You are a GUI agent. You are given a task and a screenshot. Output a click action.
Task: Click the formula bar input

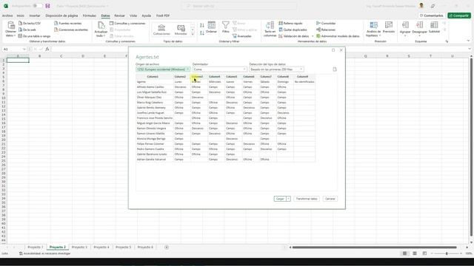pyautogui.click(x=260, y=50)
